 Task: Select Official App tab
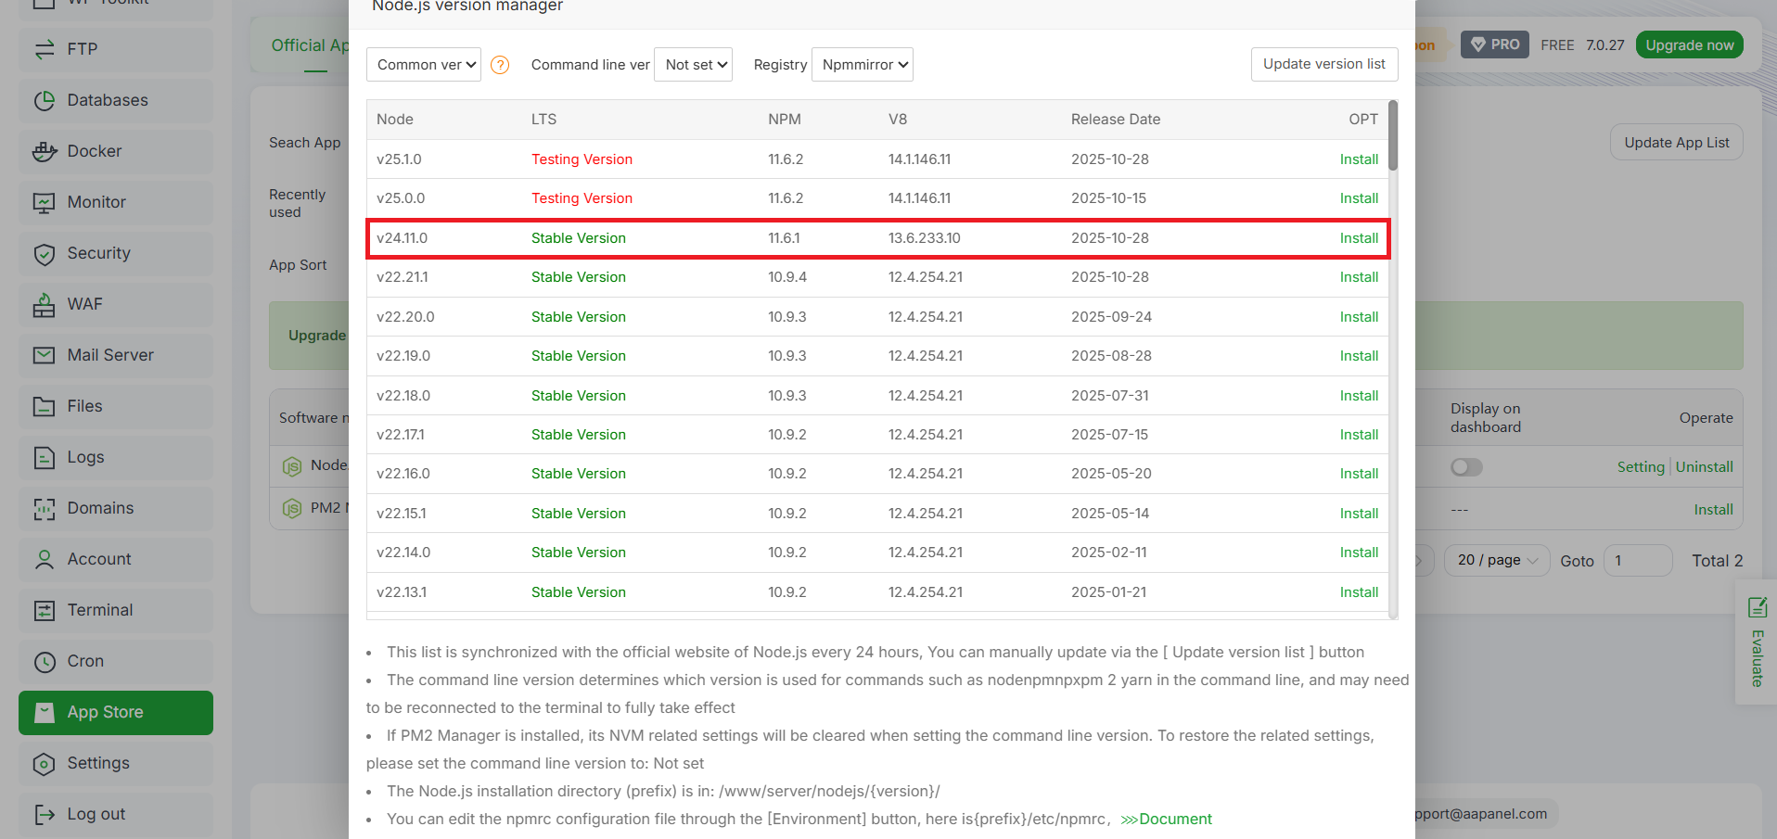[310, 45]
